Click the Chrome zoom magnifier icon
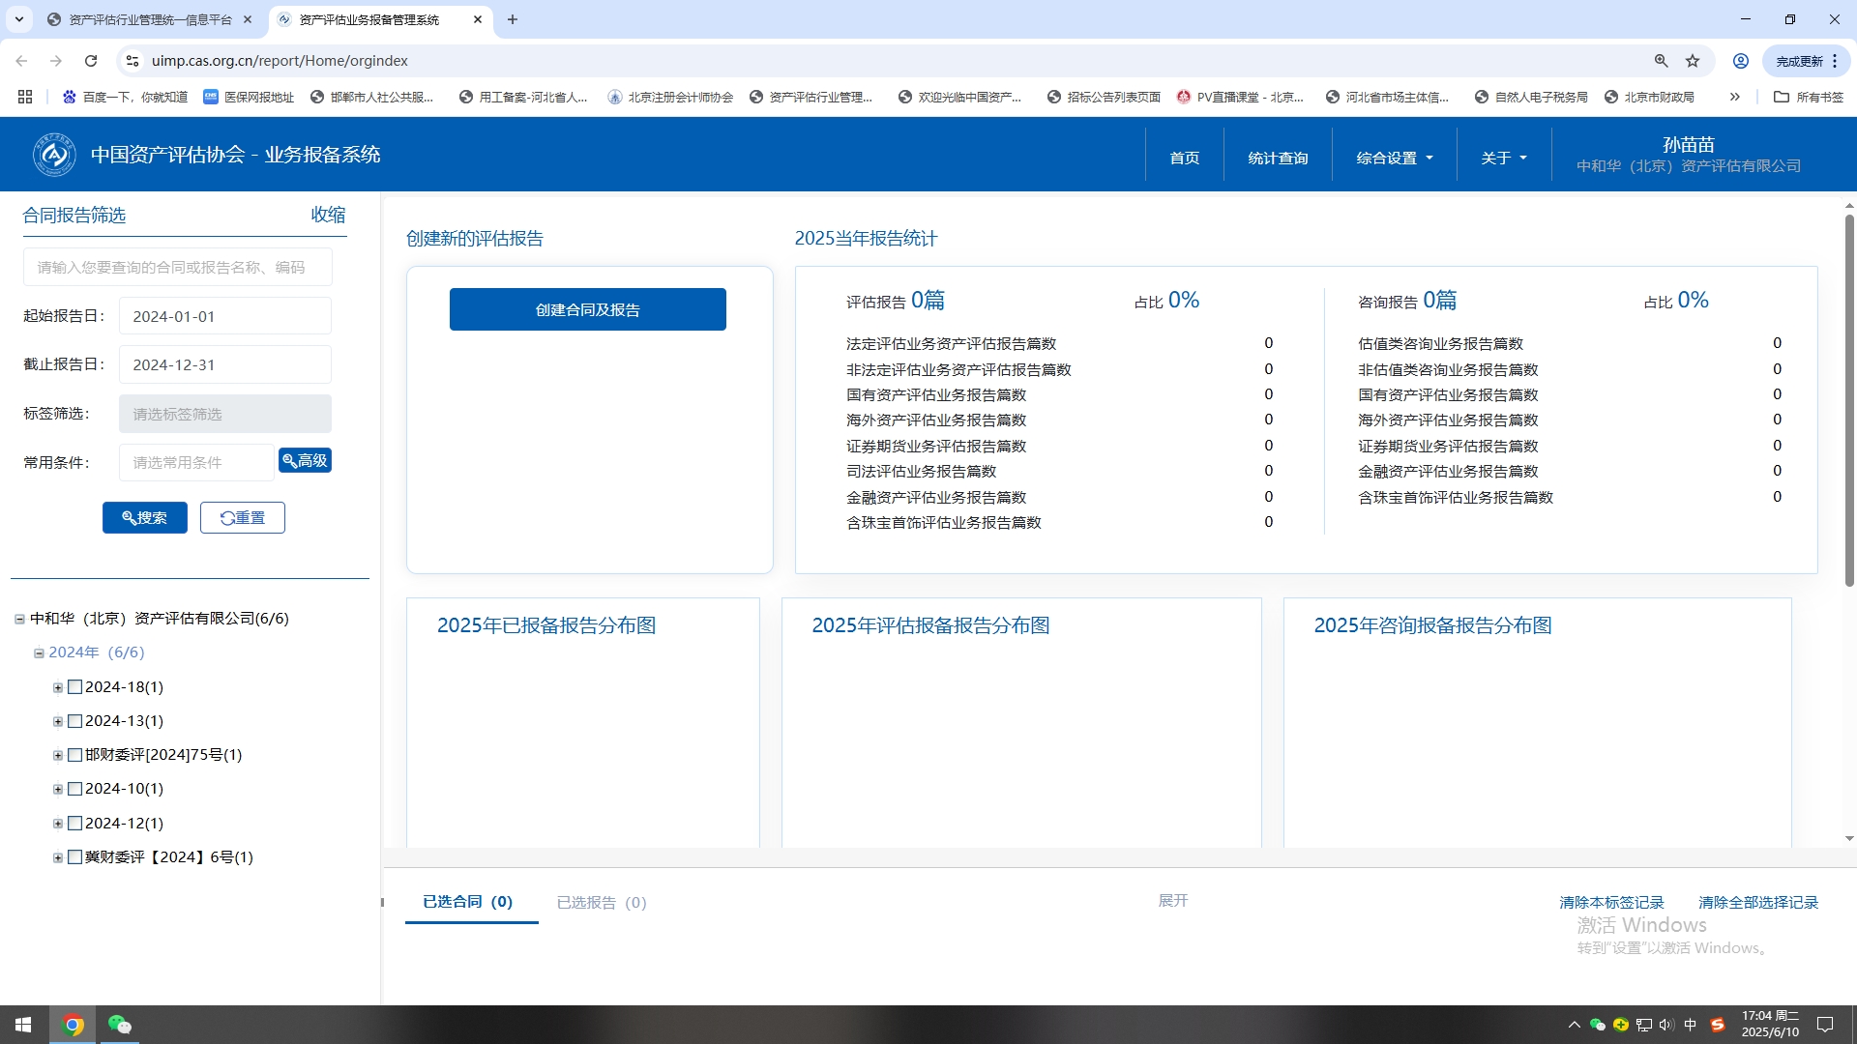This screenshot has width=1857, height=1044. [x=1661, y=61]
